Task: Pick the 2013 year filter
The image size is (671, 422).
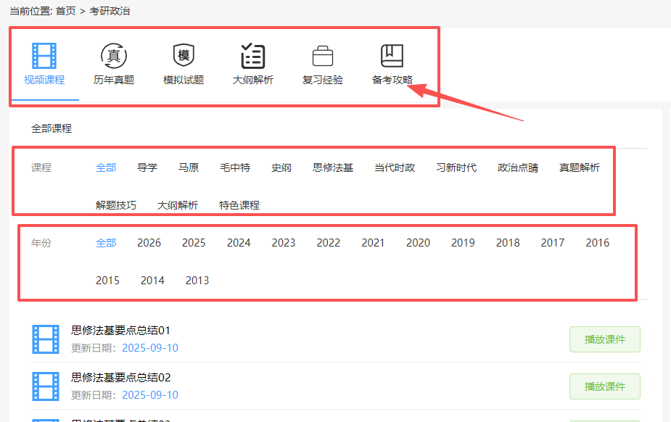Action: (x=197, y=281)
